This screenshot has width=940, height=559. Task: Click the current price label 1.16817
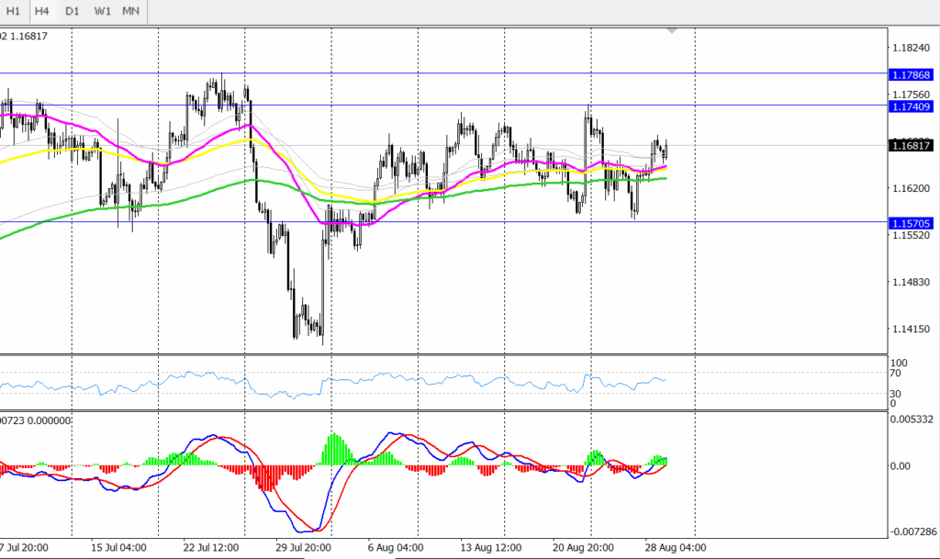(911, 145)
